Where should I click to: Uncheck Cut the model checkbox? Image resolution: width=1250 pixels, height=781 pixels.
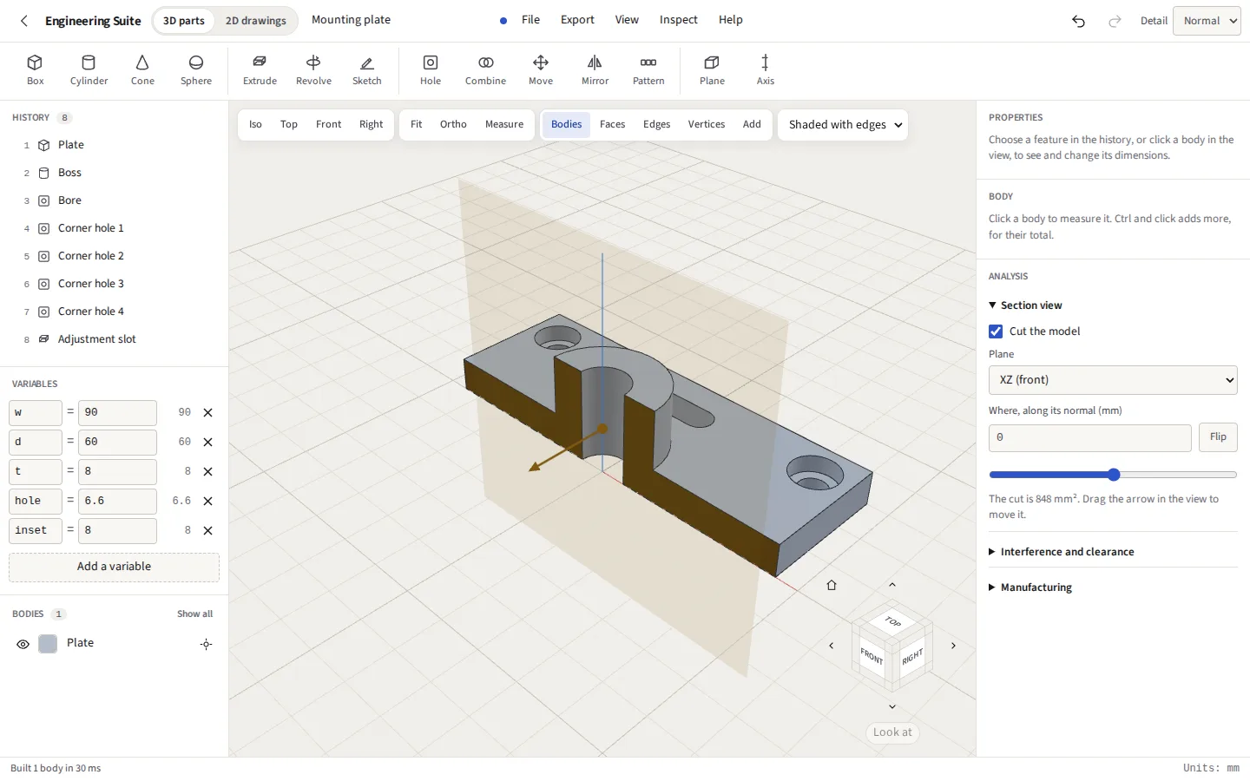[x=996, y=331]
